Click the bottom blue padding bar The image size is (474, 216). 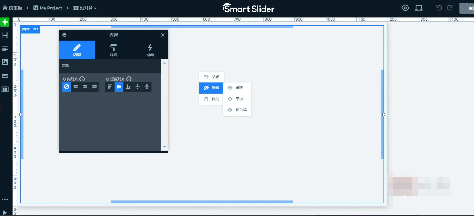(x=202, y=201)
